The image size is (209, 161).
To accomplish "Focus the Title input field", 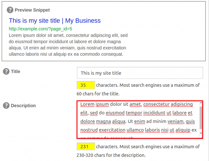I will [140, 73].
